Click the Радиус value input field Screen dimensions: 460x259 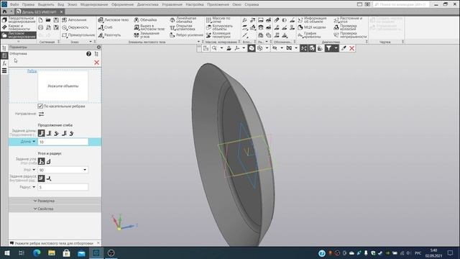point(63,187)
